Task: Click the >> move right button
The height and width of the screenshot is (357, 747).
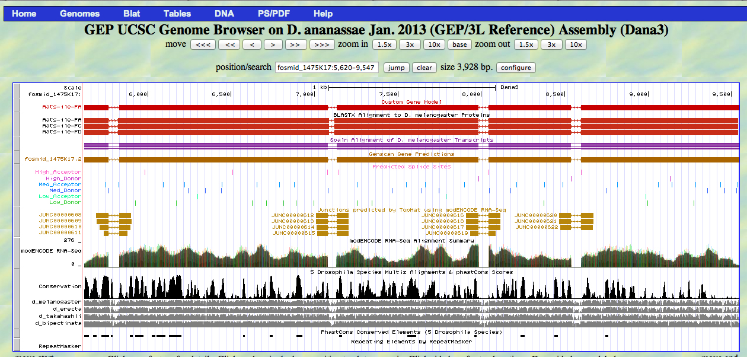Action: (295, 44)
